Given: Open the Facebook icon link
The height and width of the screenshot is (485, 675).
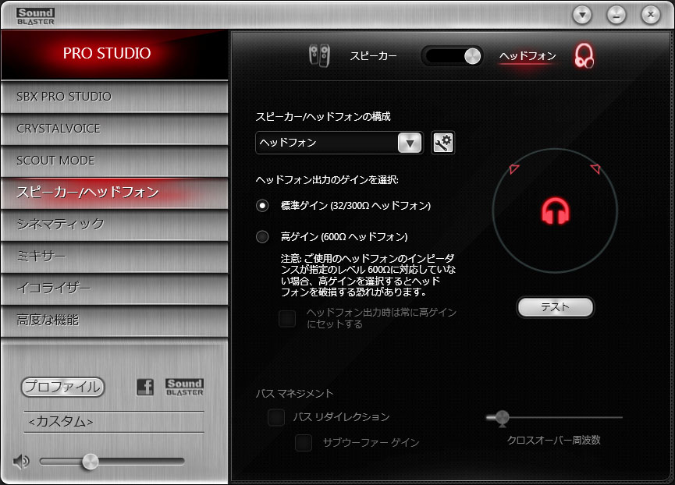Looking at the screenshot, I should click(x=144, y=387).
